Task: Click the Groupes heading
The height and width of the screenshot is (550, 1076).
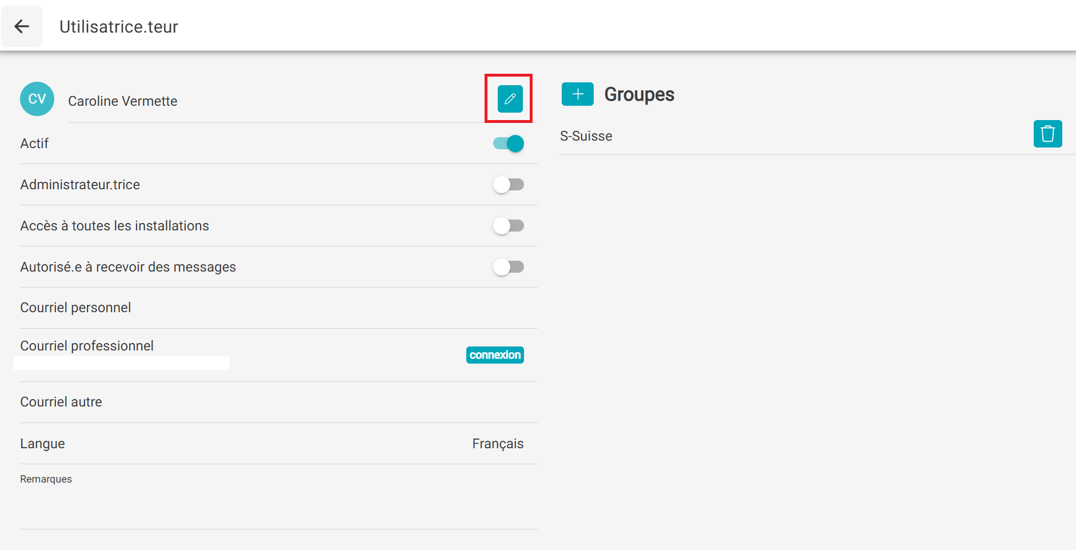Action: click(639, 94)
